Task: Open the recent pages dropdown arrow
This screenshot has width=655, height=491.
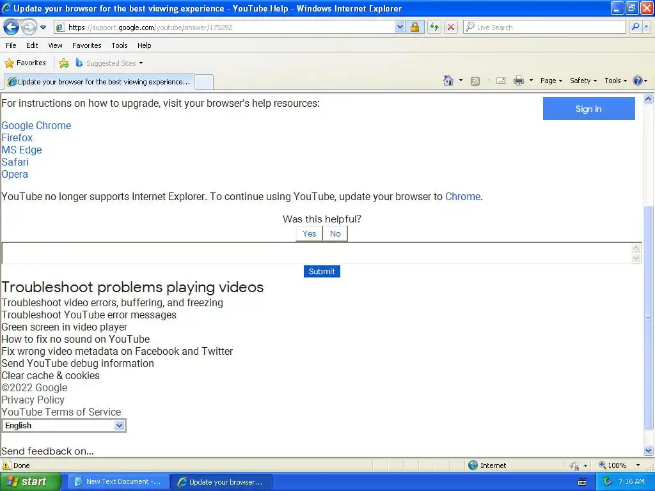Action: pos(43,27)
